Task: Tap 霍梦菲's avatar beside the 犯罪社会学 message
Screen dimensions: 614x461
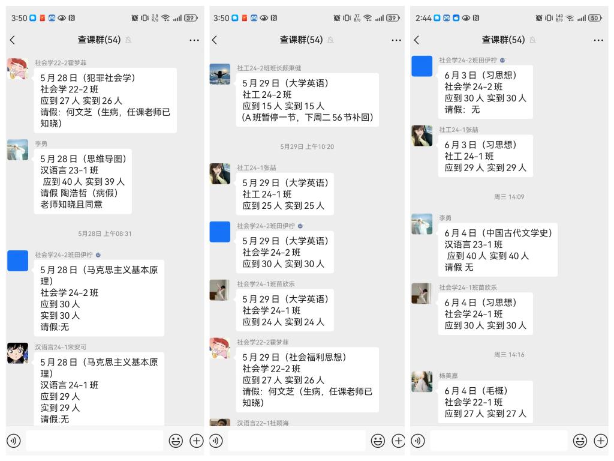Action: (x=18, y=69)
